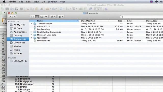Click the Cut scissors in Excel toolbar
The image size is (163, 92).
27,9
